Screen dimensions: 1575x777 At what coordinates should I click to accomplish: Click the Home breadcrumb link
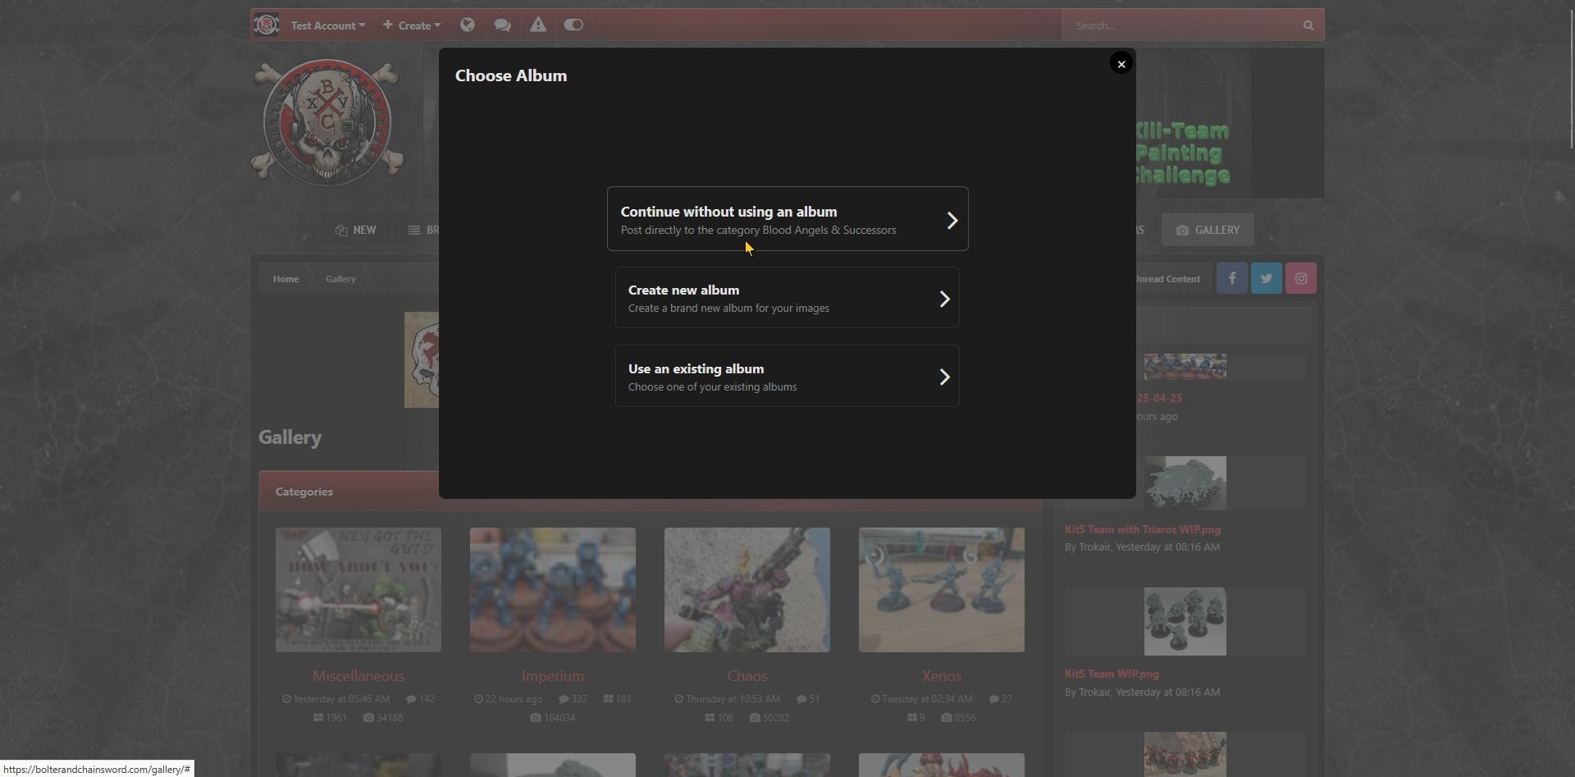(x=285, y=279)
